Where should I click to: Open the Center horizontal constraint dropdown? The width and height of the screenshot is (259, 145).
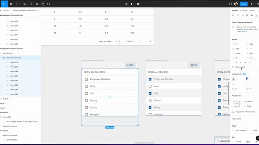[249, 101]
